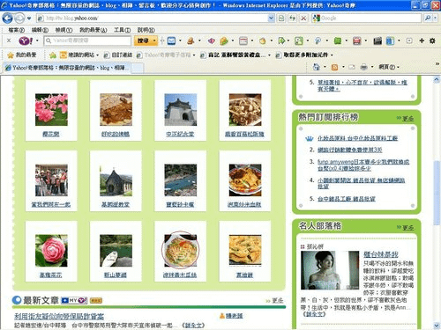441x330 pixels.
Task: Click the Home page icon
Action: point(317,67)
